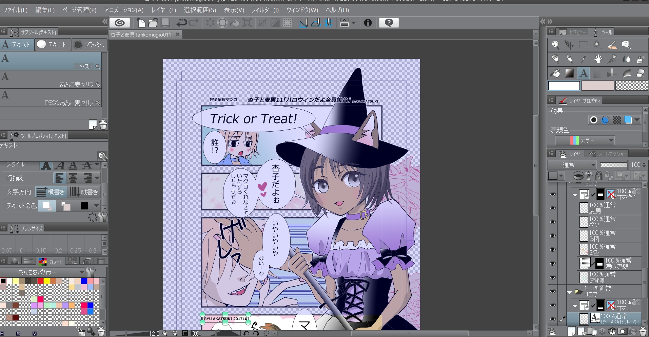The height and width of the screenshot is (337, 649).
Task: Hide the 濃い流線 layer
Action: point(553,264)
